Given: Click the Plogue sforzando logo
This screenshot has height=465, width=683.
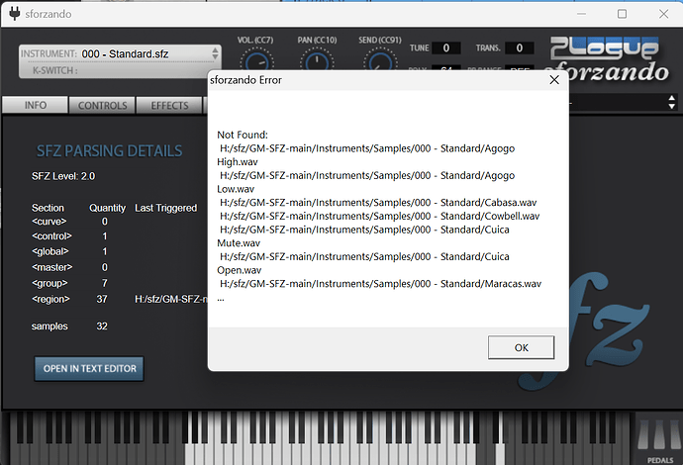Looking at the screenshot, I should click(x=608, y=60).
